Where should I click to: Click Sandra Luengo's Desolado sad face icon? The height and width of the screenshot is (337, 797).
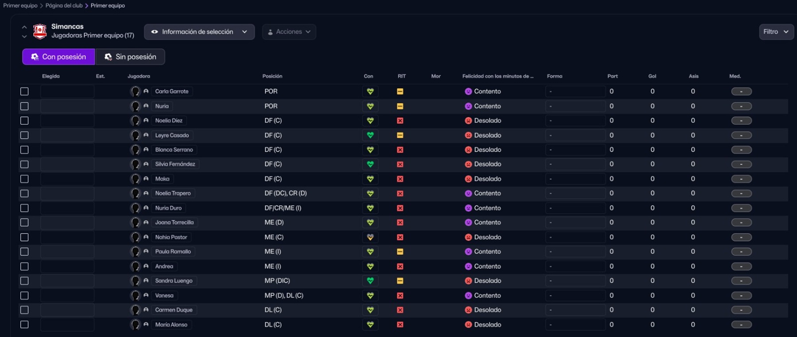click(x=468, y=281)
